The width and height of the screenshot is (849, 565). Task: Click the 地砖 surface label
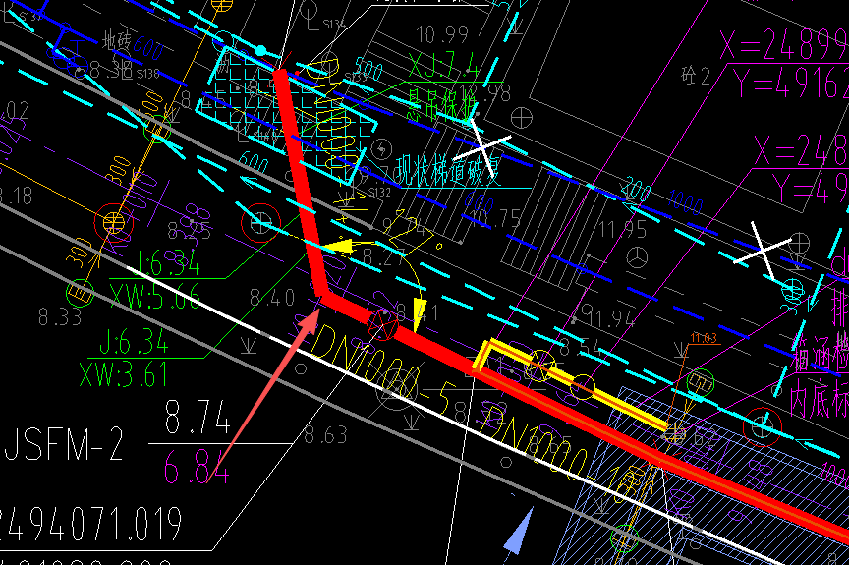click(116, 40)
